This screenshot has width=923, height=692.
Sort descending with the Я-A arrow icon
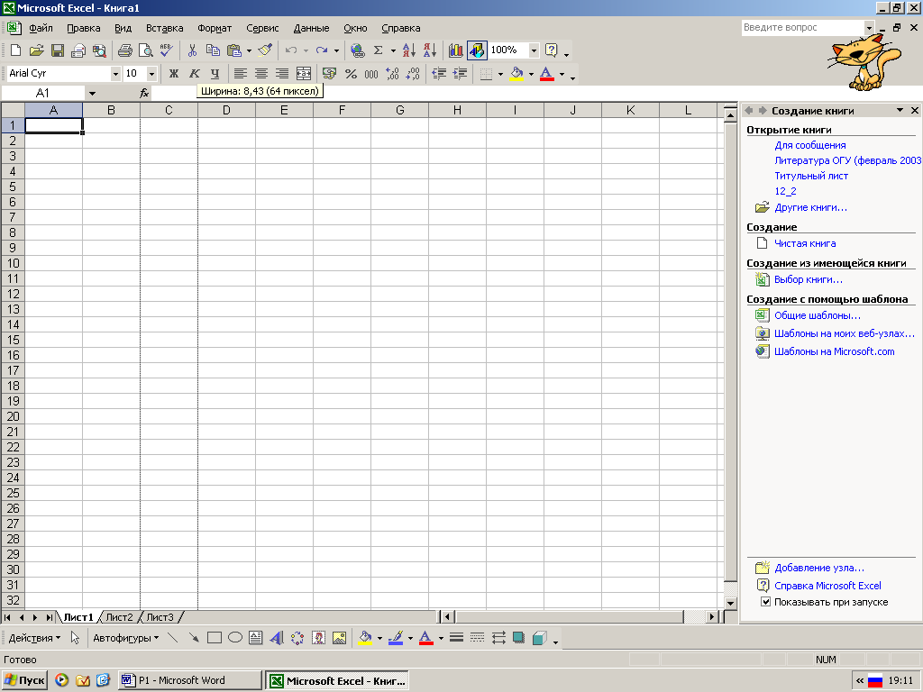click(430, 50)
